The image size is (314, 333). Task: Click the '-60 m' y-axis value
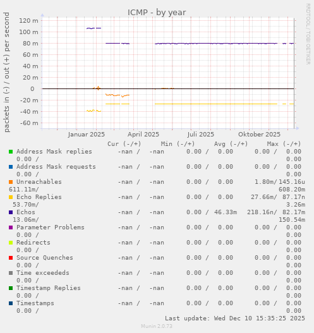pyautogui.click(x=29, y=123)
